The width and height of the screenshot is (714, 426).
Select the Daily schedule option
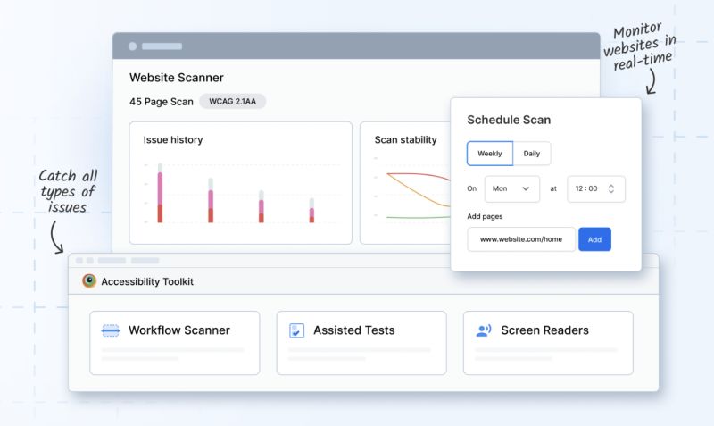pyautogui.click(x=532, y=154)
